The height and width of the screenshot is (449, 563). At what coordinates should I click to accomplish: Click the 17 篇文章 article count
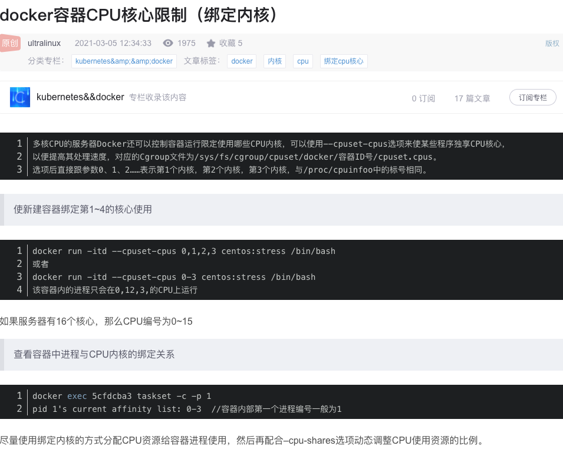(x=472, y=98)
